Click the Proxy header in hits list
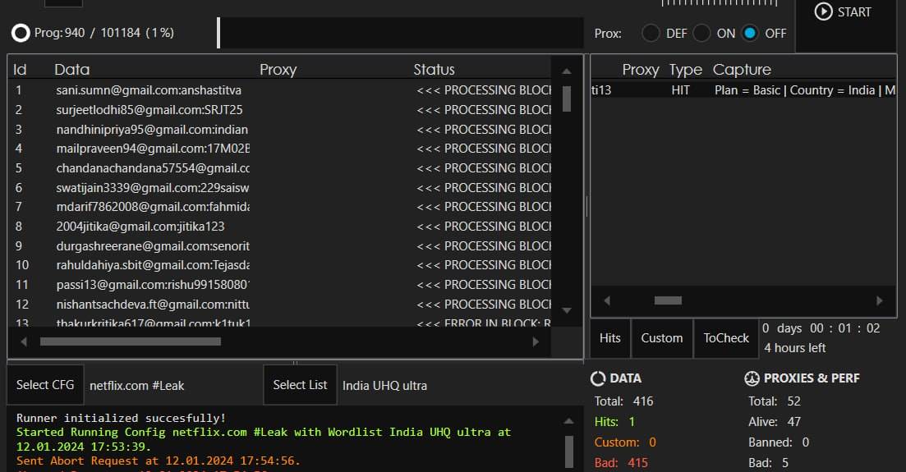Image resolution: width=906 pixels, height=472 pixels. [x=640, y=70]
